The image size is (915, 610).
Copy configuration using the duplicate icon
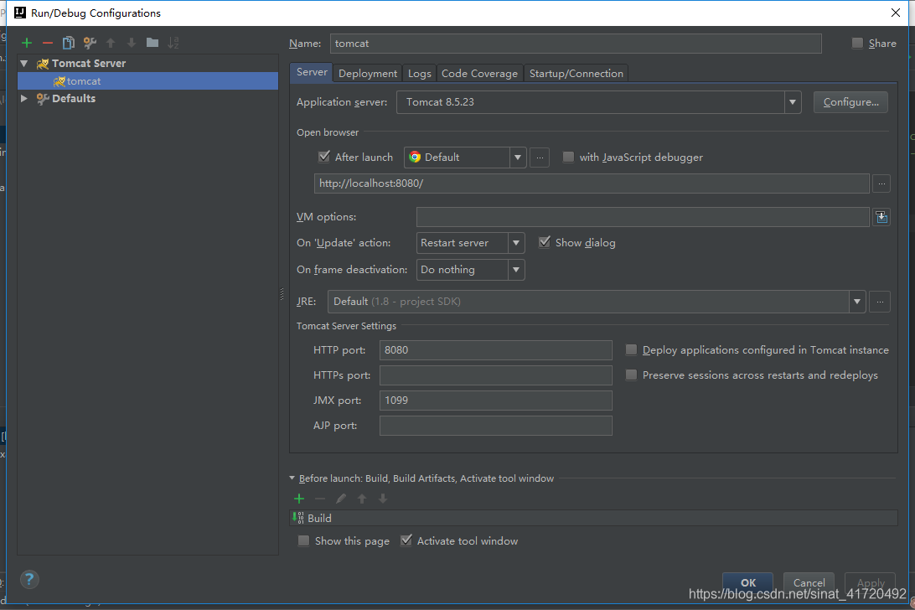click(x=68, y=43)
